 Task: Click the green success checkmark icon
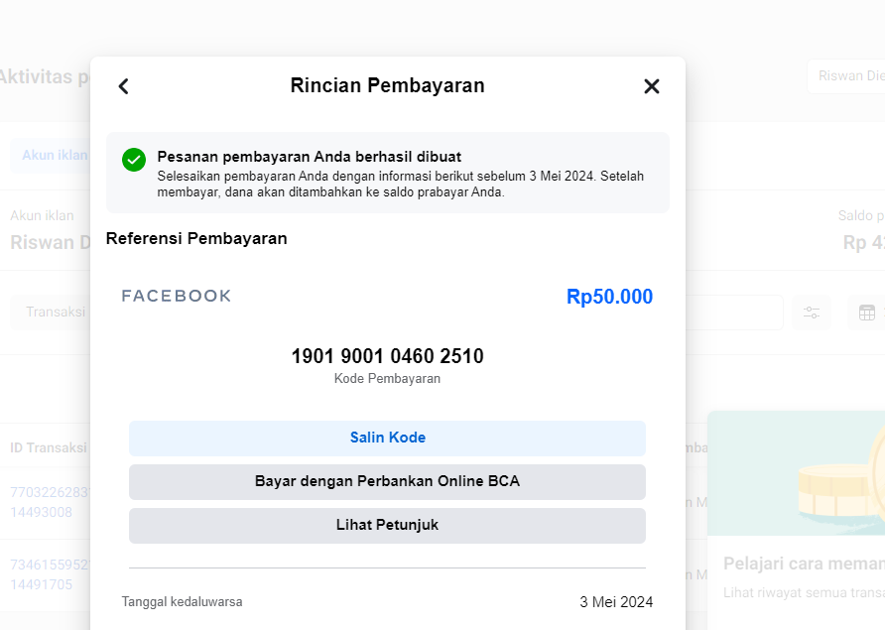tap(134, 160)
